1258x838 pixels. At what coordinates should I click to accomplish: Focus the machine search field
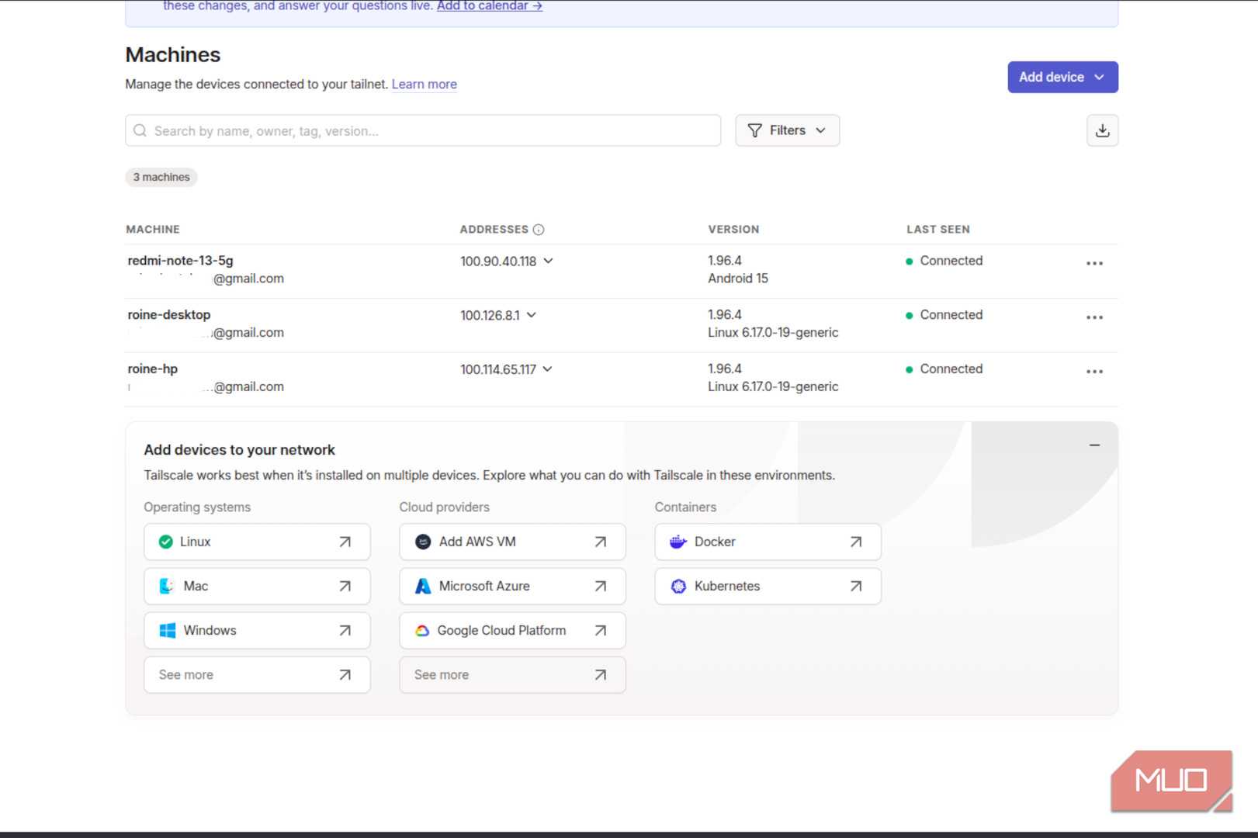click(423, 130)
